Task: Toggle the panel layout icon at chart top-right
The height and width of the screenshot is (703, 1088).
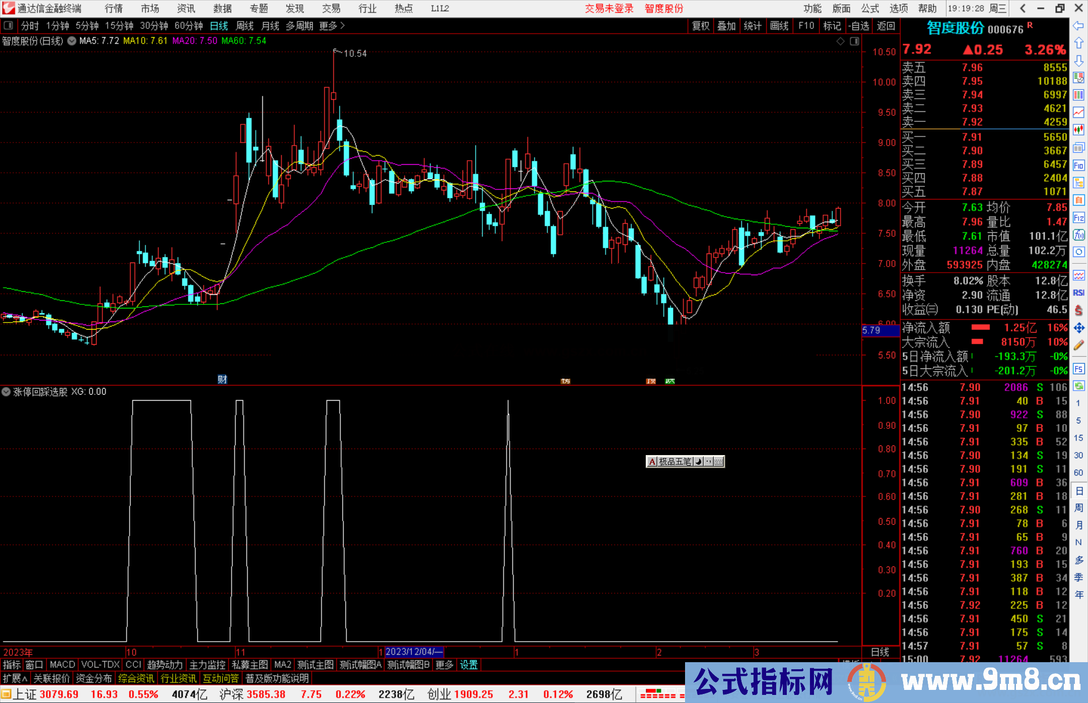Action: [854, 41]
